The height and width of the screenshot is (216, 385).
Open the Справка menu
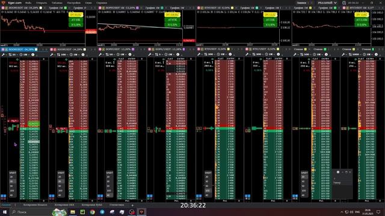point(102,2)
